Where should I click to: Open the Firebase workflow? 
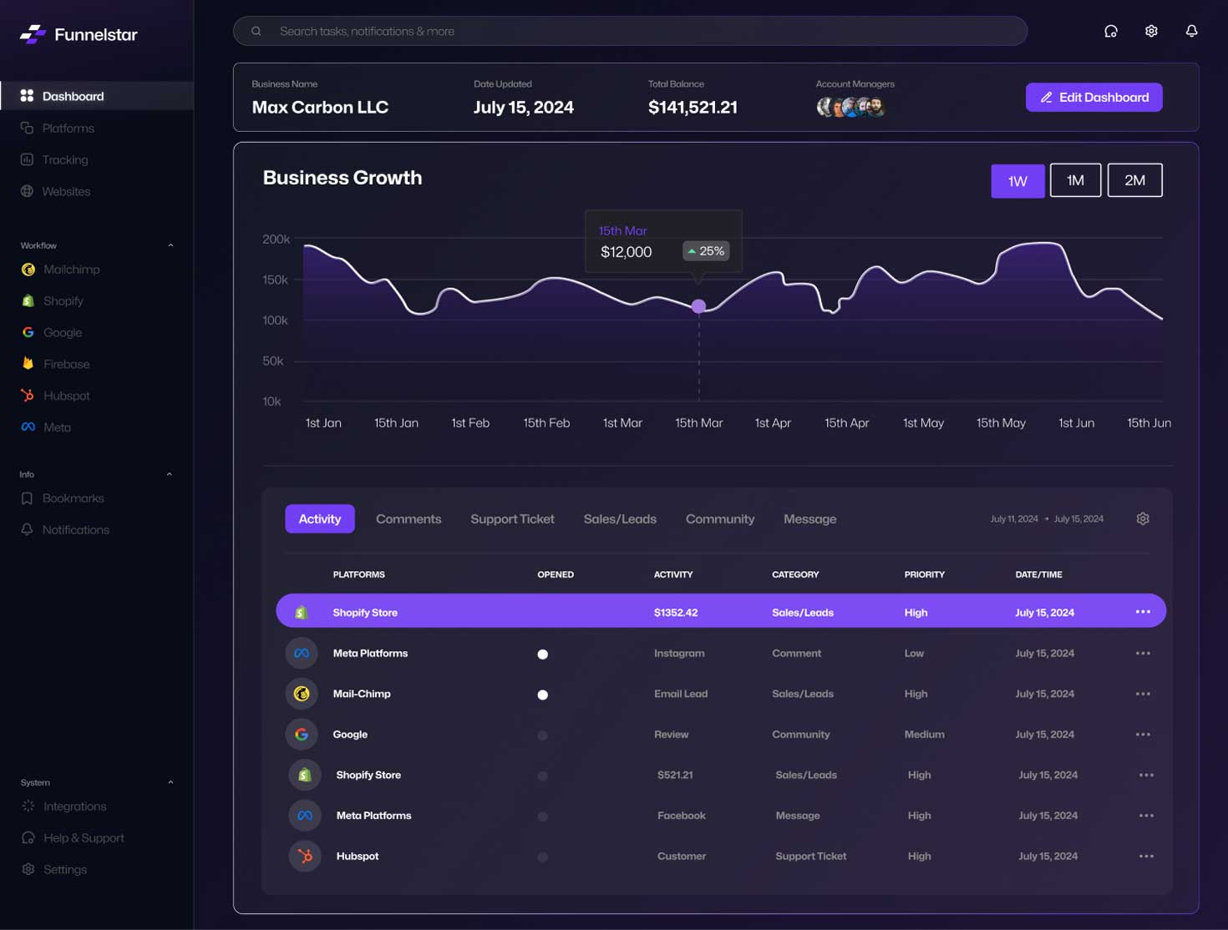click(x=55, y=364)
